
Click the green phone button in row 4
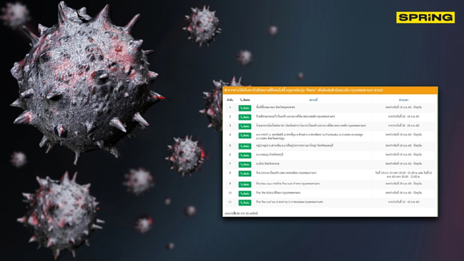tap(245, 135)
